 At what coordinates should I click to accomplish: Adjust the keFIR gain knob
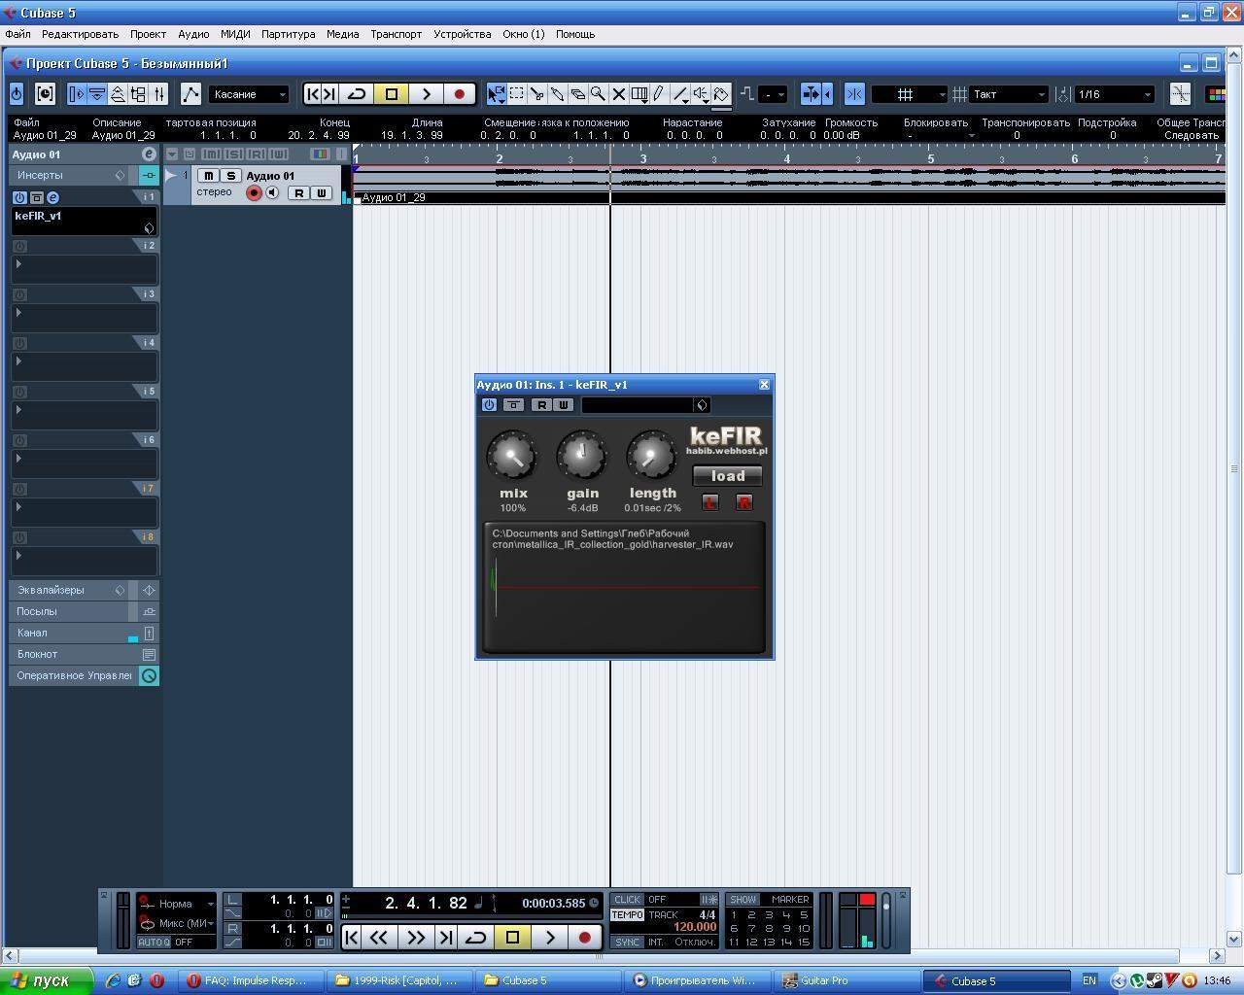pyautogui.click(x=582, y=455)
